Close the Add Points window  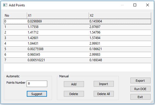click(x=148, y=5)
